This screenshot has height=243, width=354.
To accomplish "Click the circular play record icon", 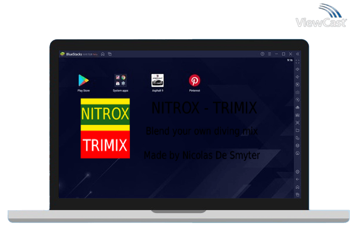I will tap(298, 100).
